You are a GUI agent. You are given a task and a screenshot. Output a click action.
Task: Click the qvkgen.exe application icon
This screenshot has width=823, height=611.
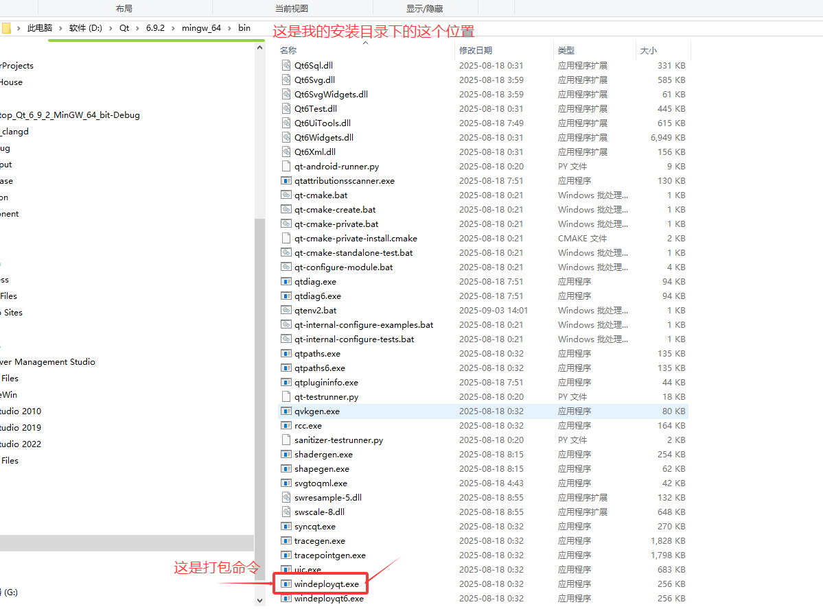pos(286,411)
